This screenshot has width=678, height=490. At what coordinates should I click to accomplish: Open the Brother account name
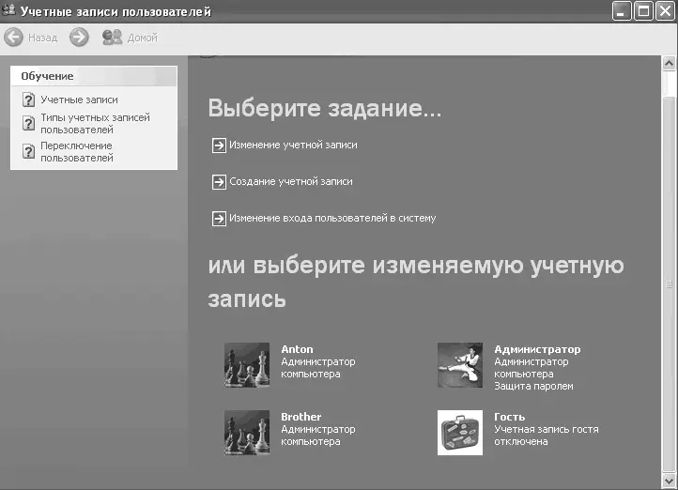pyautogui.click(x=300, y=417)
